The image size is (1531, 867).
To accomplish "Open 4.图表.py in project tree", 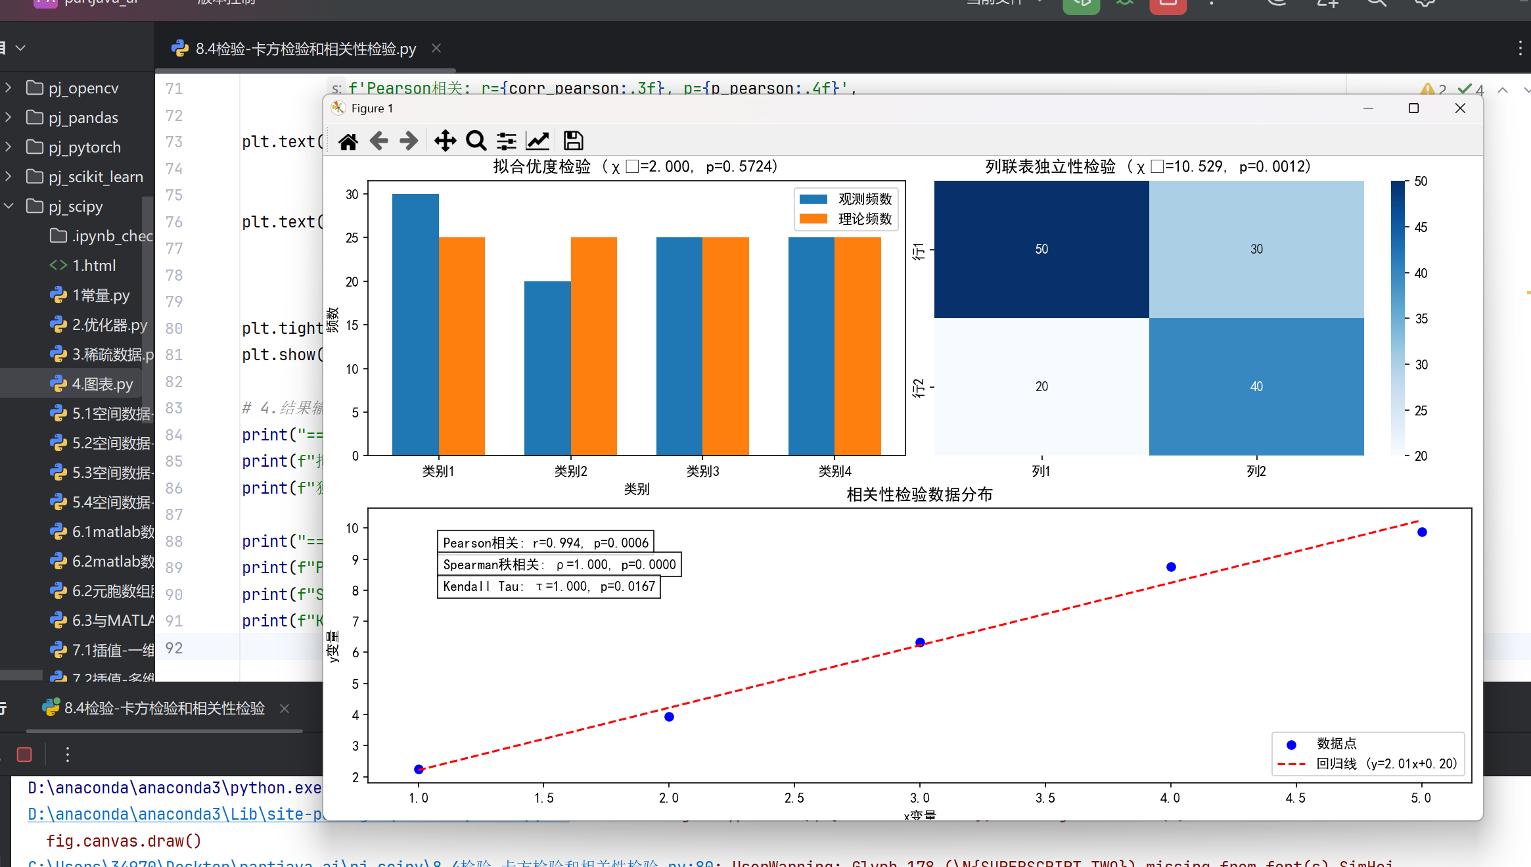I will (x=102, y=384).
